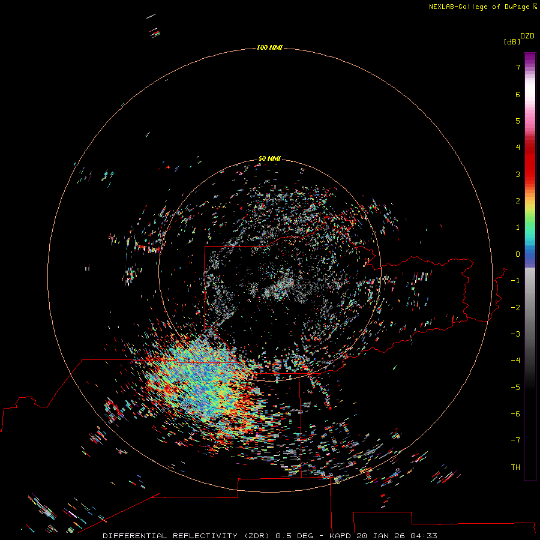This screenshot has width=540, height=540.
Task: Click the 0.5 DEG elevation text
Action: (x=294, y=536)
